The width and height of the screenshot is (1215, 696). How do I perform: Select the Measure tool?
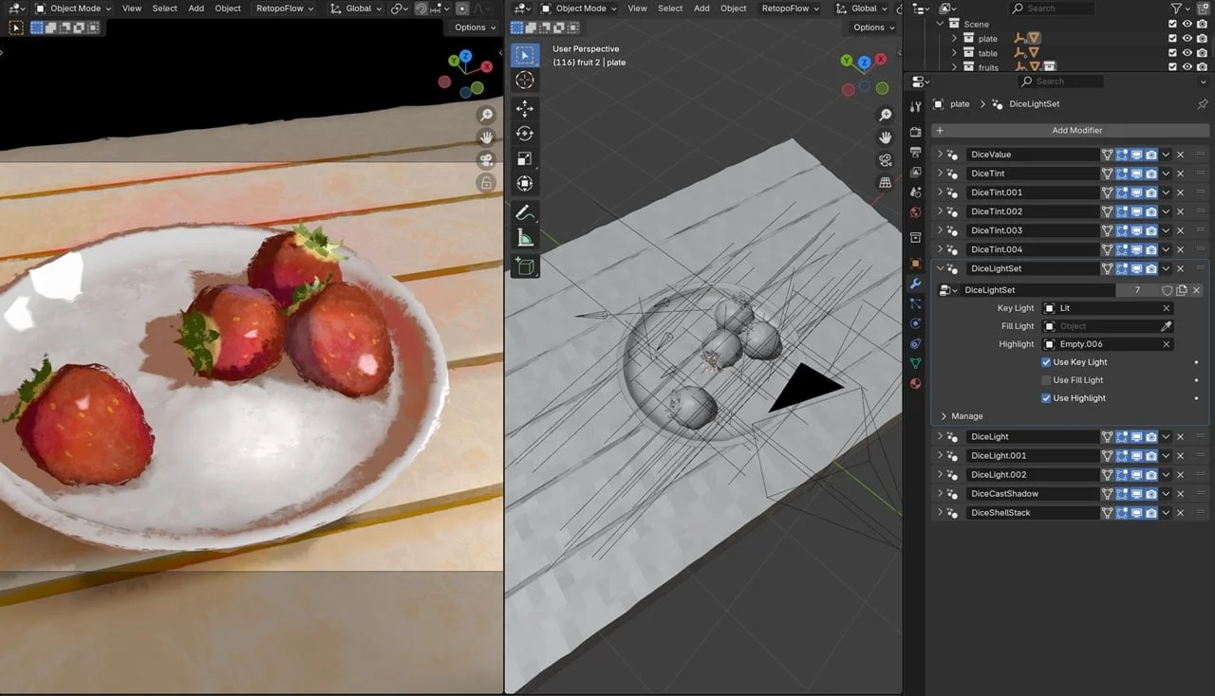[x=524, y=238]
